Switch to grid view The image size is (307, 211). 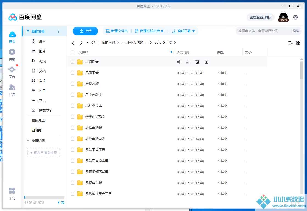(298, 43)
